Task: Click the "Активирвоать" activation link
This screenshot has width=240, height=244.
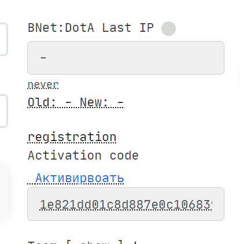Action: click(79, 178)
